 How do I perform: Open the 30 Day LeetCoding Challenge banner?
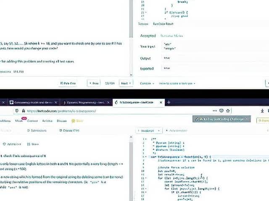222,119
